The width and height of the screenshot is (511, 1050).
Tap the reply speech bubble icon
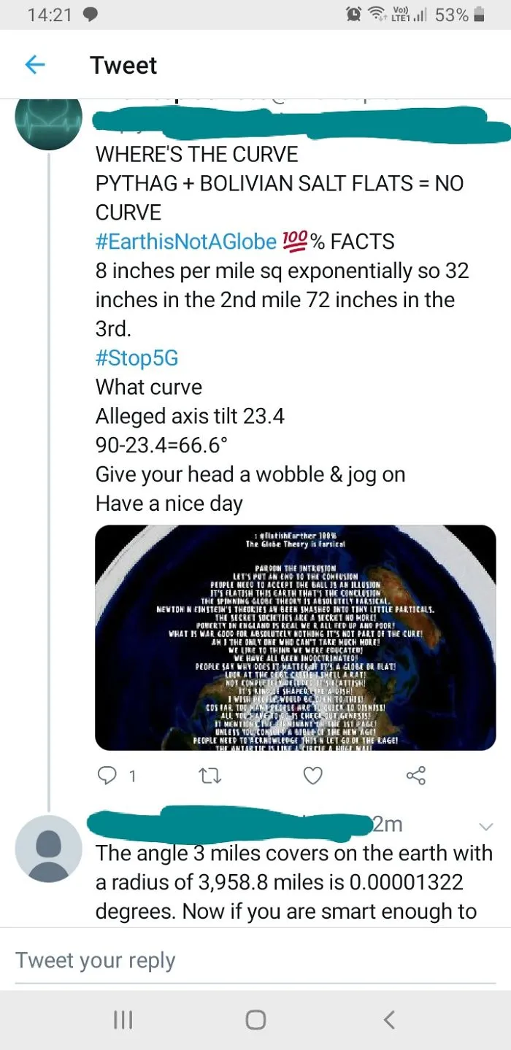107,776
